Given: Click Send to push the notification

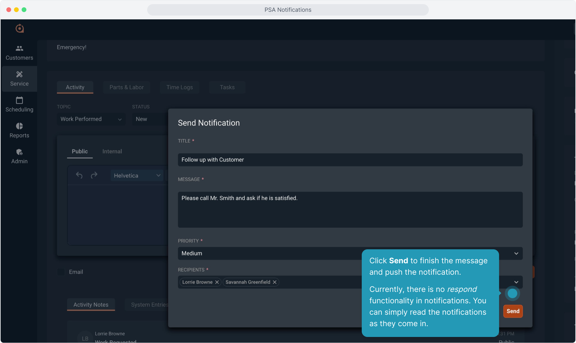Looking at the screenshot, I should 513,311.
